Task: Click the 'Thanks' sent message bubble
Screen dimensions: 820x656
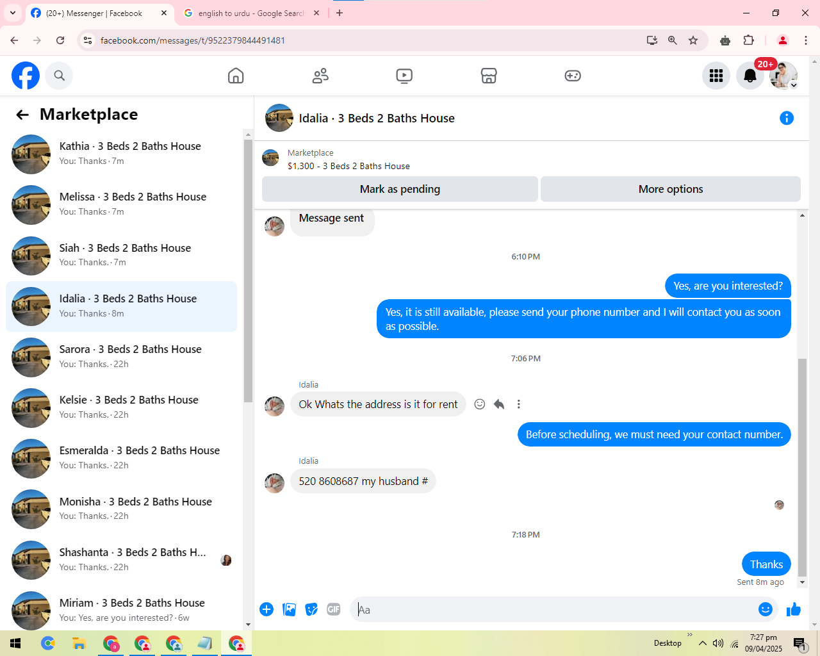Action: [766, 564]
